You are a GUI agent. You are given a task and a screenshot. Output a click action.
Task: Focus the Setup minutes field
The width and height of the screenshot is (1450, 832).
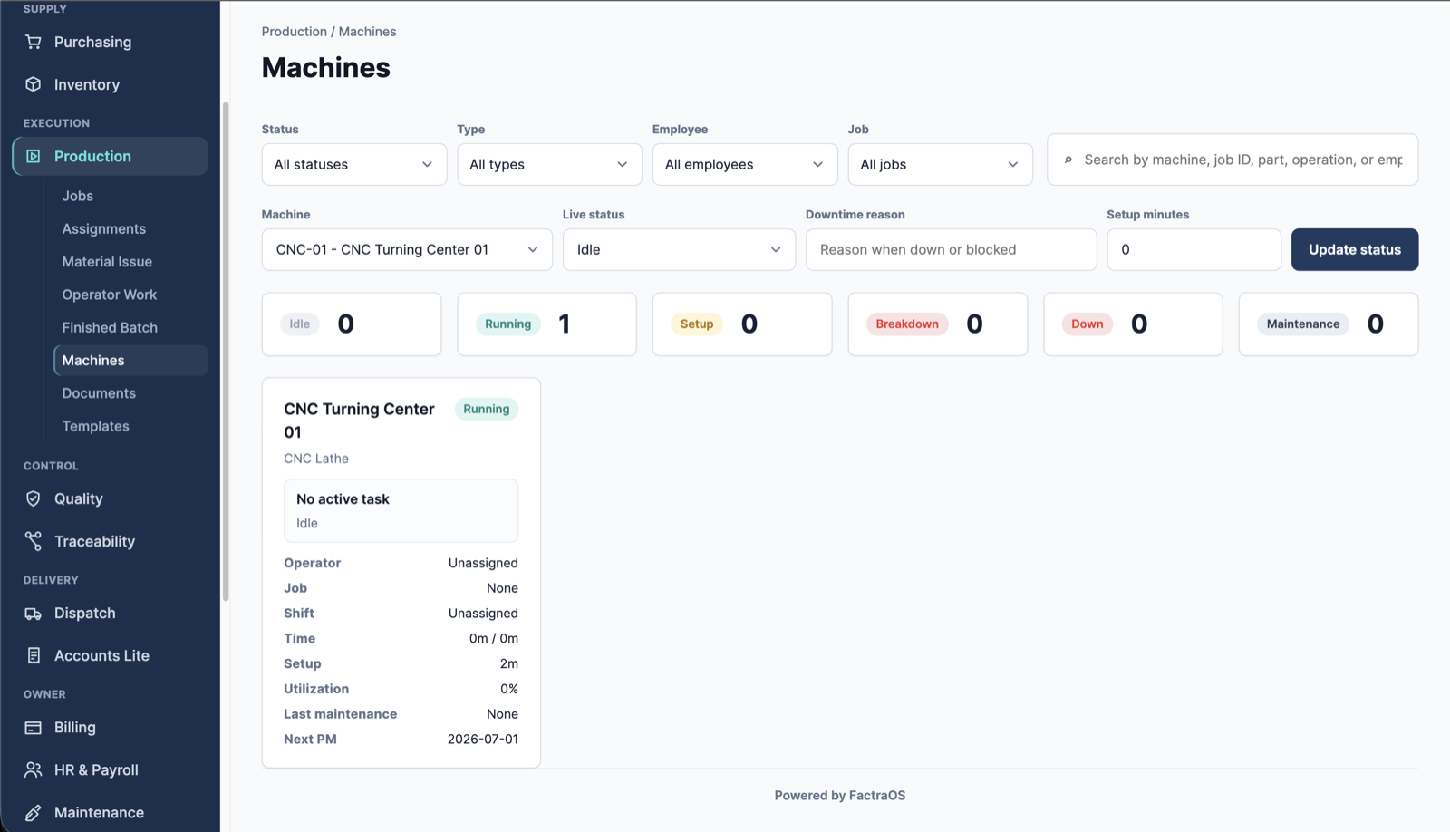pyautogui.click(x=1194, y=249)
